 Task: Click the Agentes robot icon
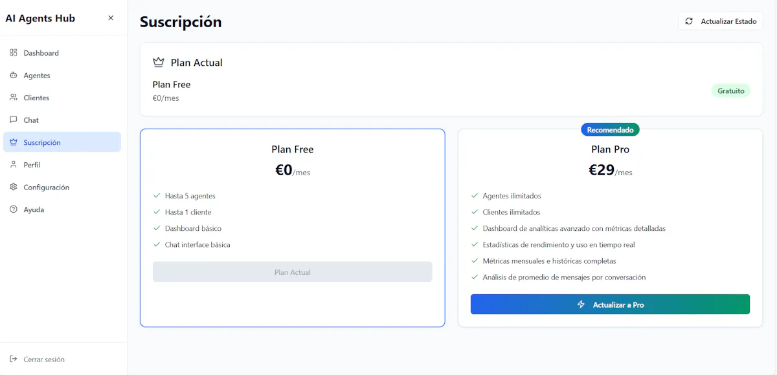pyautogui.click(x=13, y=75)
